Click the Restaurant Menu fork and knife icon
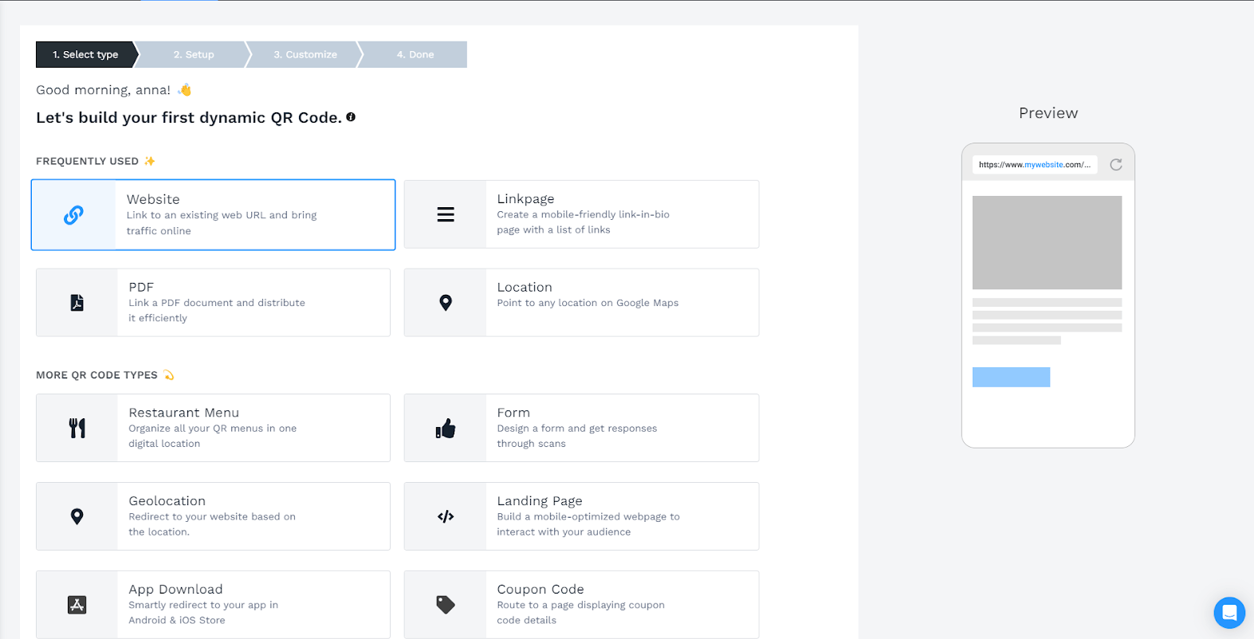This screenshot has width=1254, height=639. 77,428
